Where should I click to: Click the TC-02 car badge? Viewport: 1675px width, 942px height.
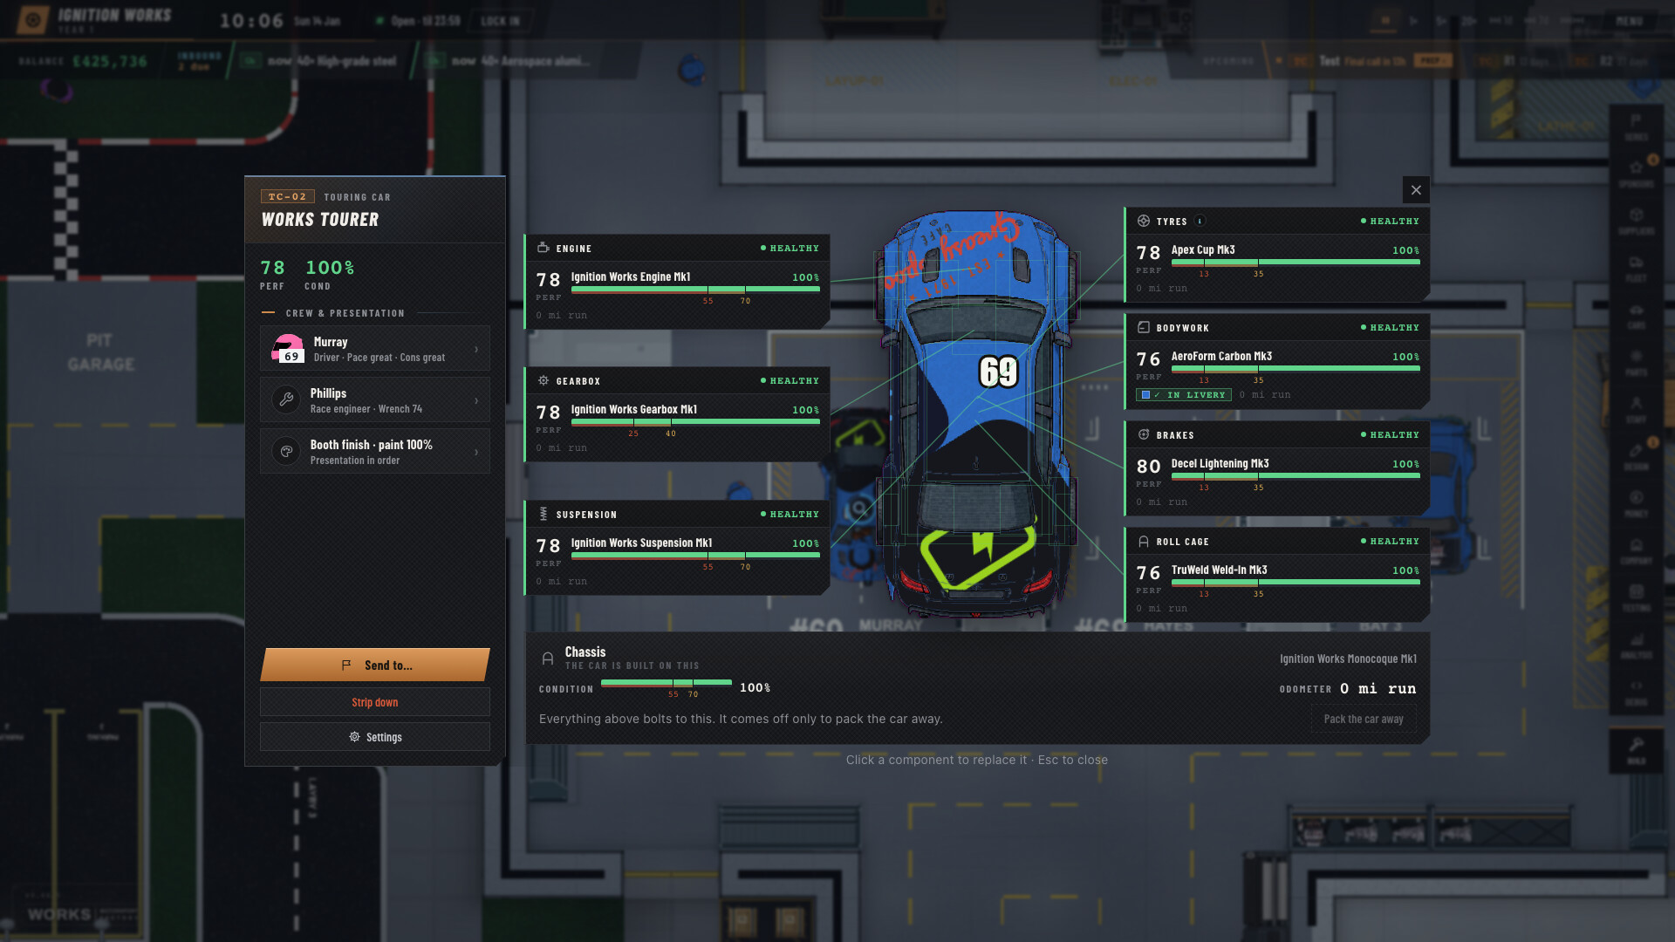(x=287, y=196)
